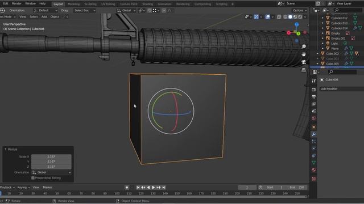Open the Select Box drag dropdown

84,10
